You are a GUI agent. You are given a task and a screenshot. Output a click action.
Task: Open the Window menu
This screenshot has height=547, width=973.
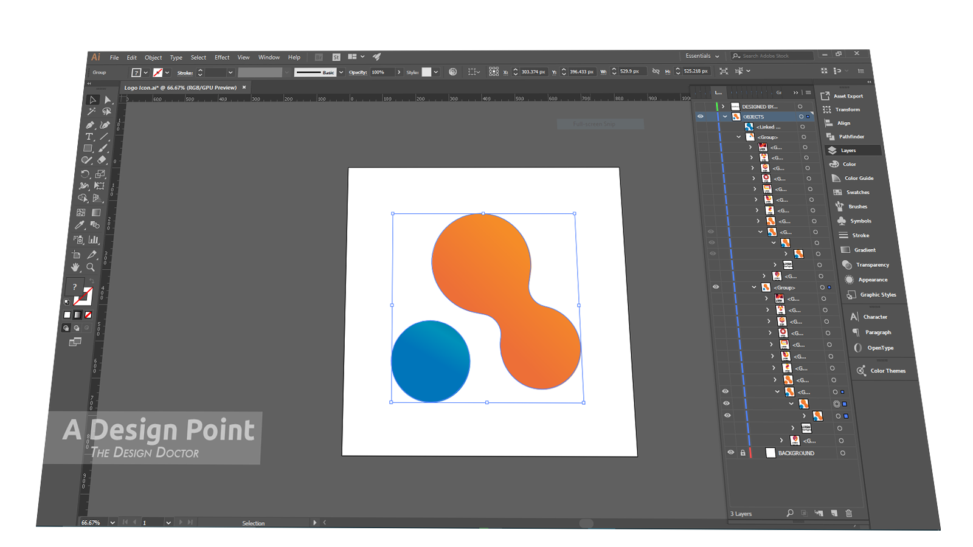tap(269, 58)
